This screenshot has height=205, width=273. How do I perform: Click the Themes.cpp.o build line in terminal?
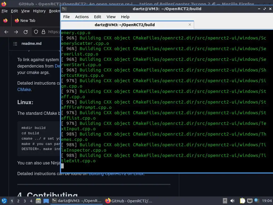click(163, 137)
